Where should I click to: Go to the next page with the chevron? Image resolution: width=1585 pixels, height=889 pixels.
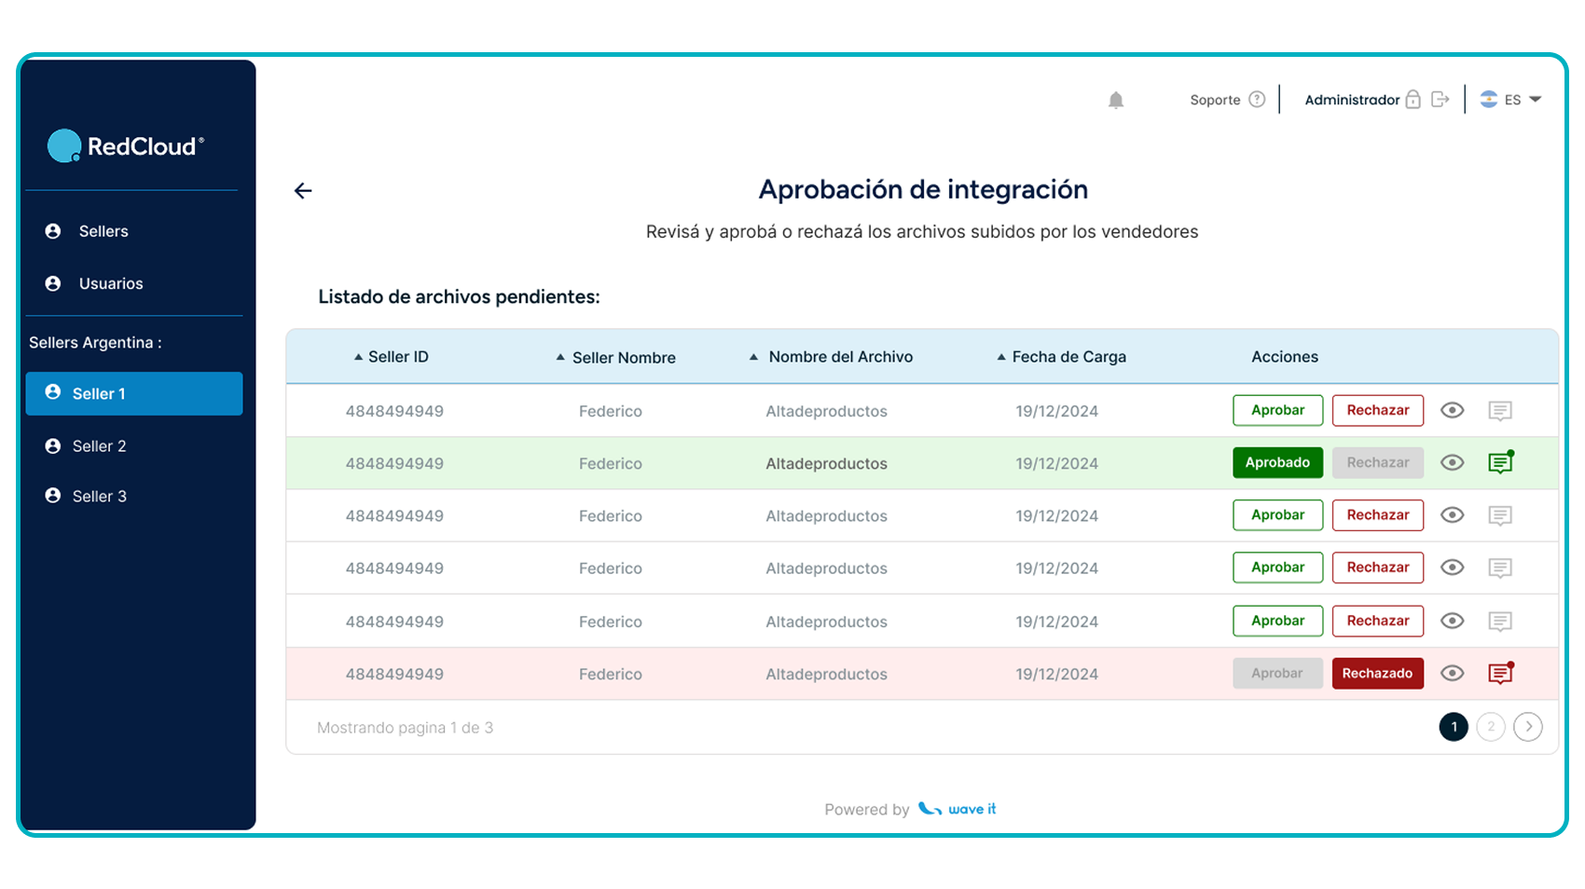pos(1527,727)
